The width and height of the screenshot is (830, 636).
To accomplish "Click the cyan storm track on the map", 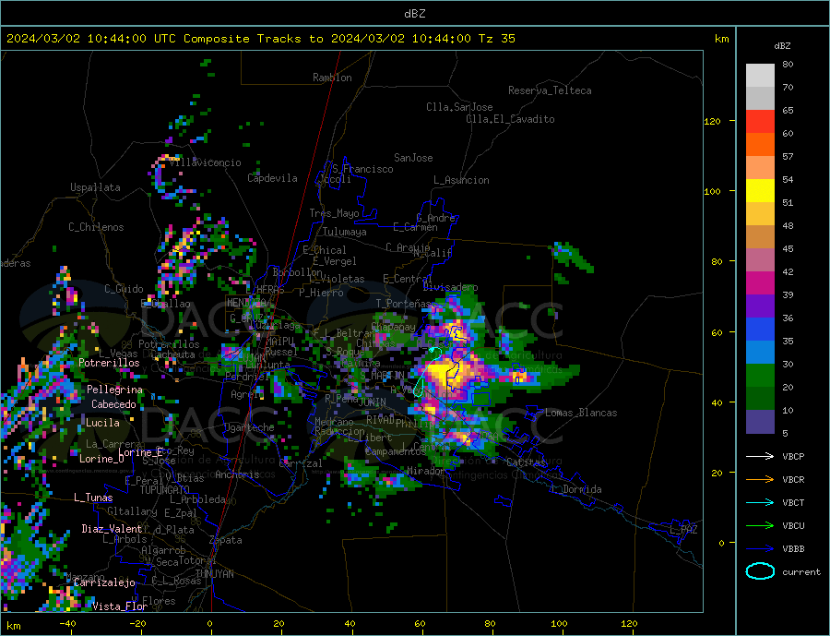I will pyautogui.click(x=425, y=371).
